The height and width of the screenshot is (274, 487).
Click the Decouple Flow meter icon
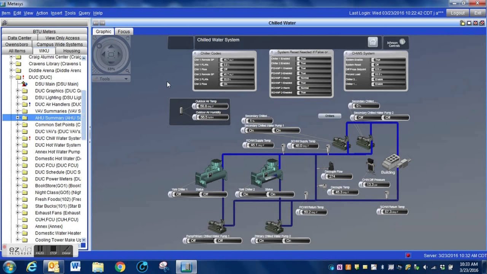pos(331,166)
